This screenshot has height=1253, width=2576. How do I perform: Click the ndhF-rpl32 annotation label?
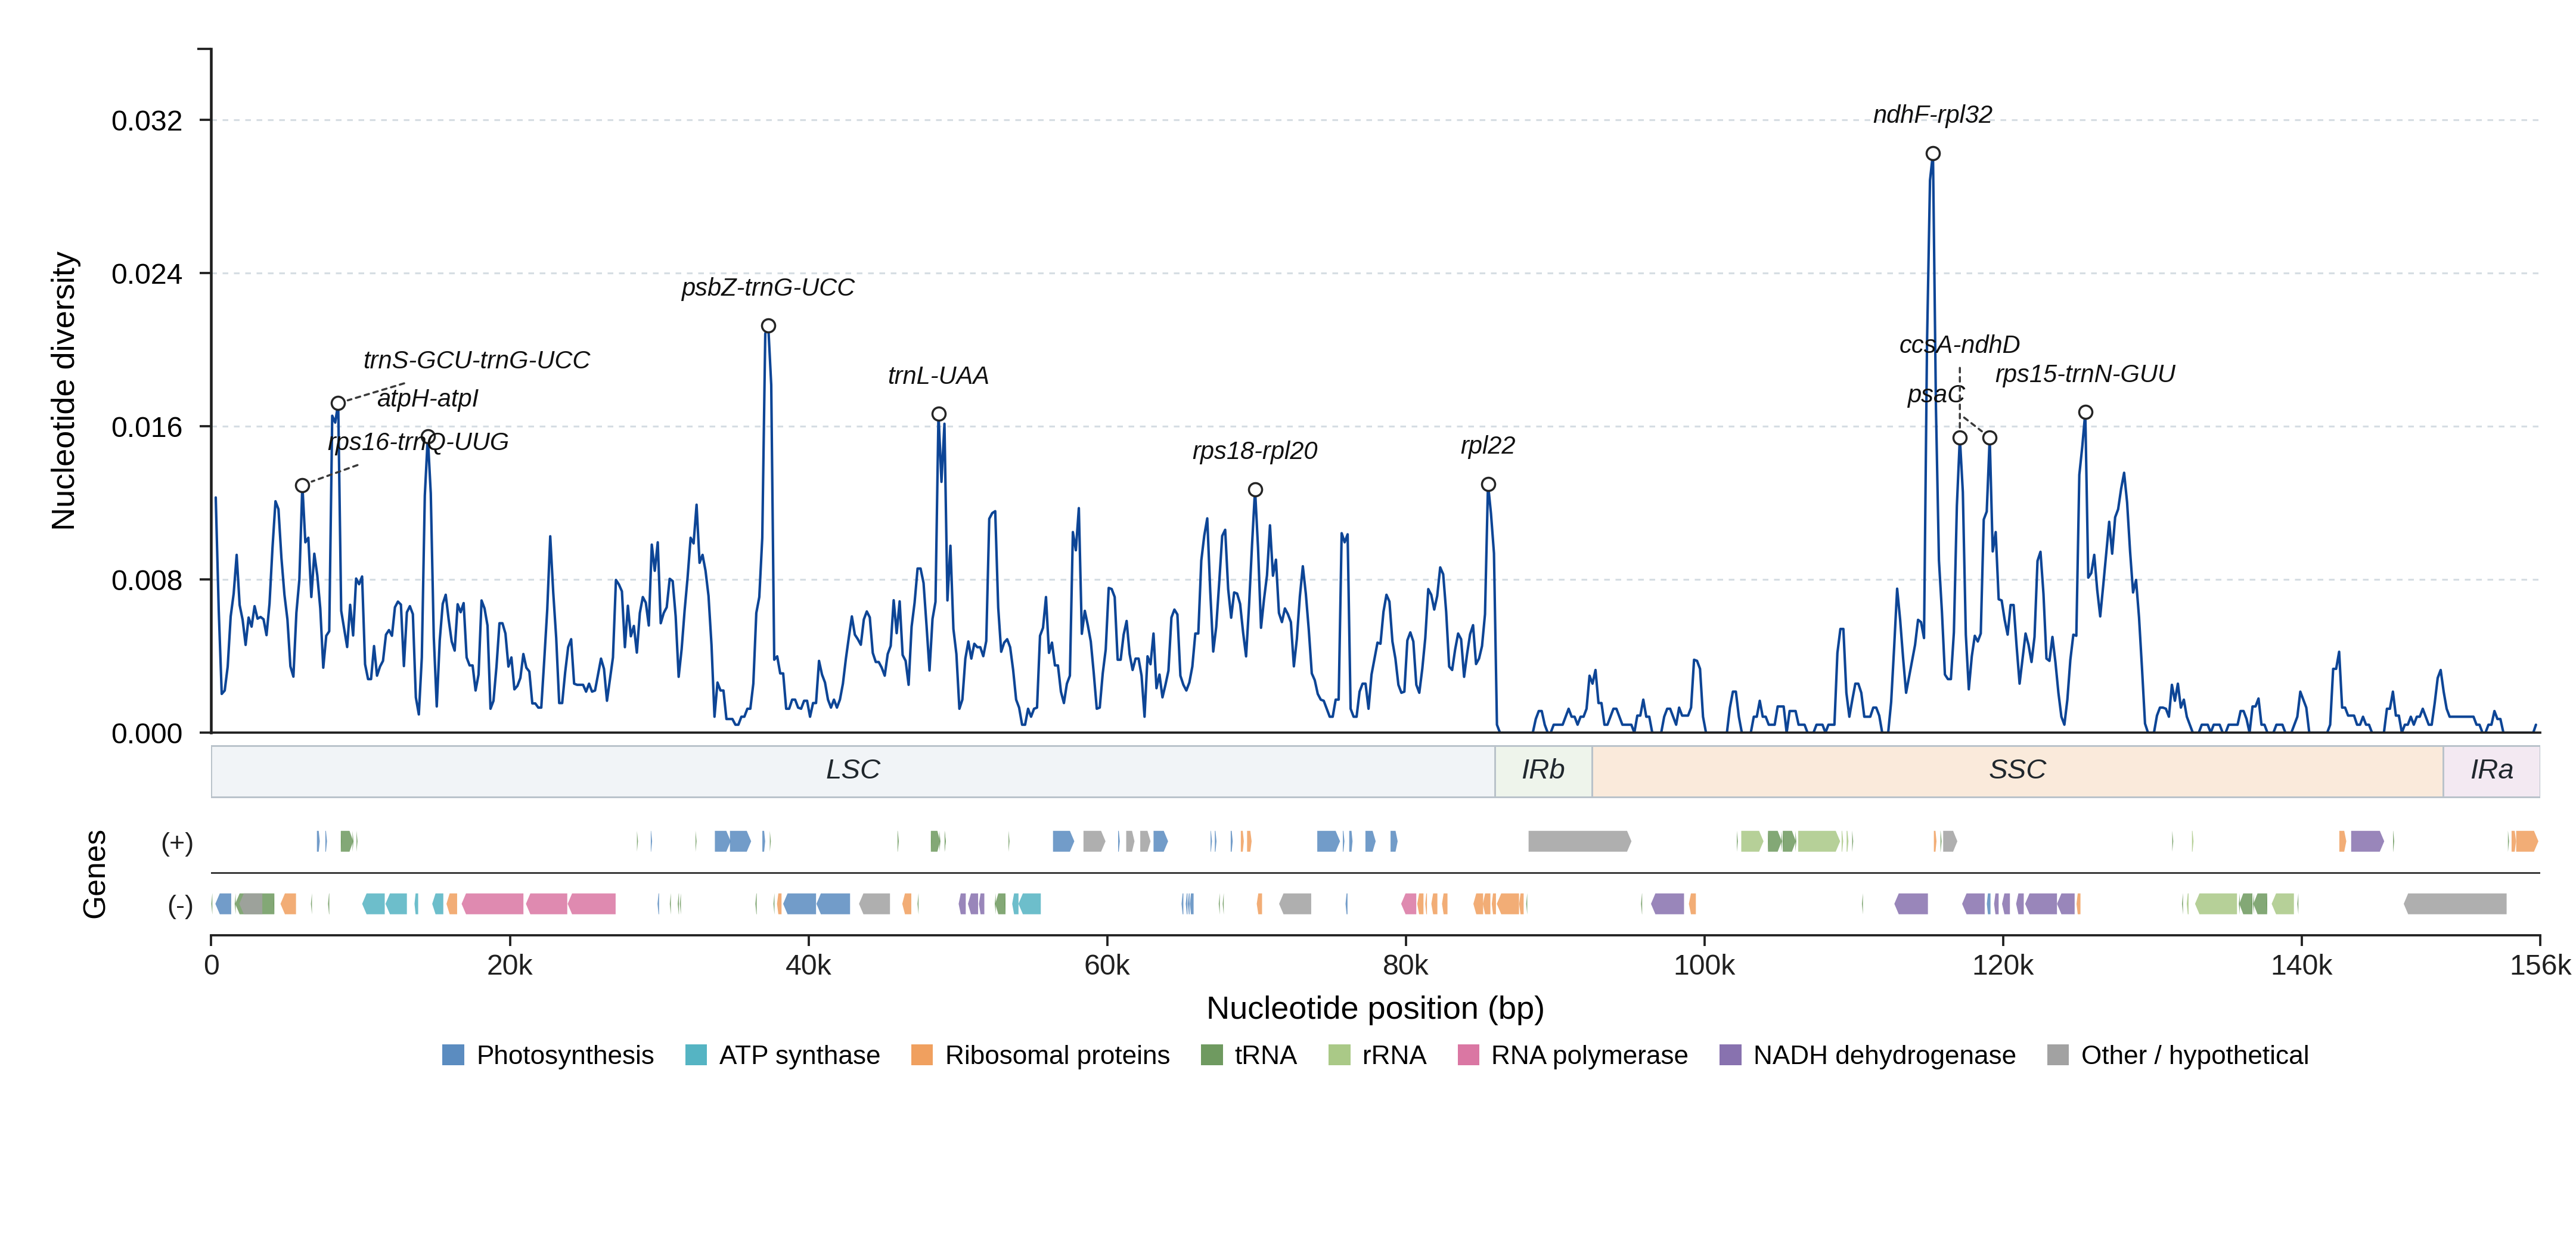click(1932, 115)
